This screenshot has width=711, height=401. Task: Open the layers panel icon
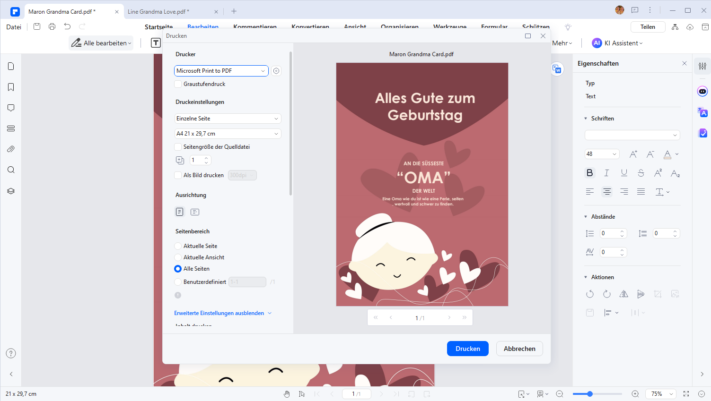(11, 191)
